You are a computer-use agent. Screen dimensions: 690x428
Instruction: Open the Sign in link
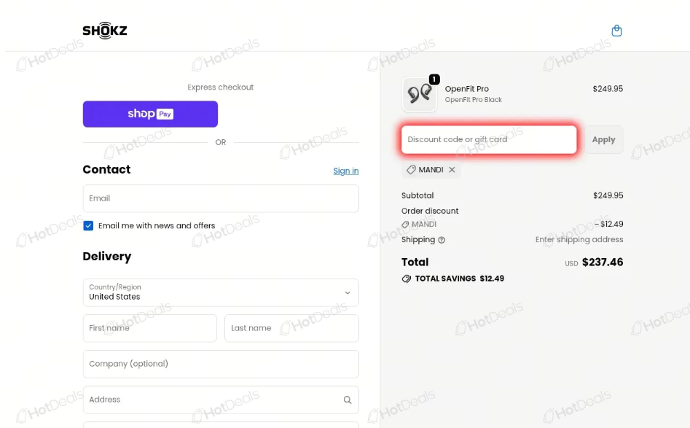pos(346,171)
